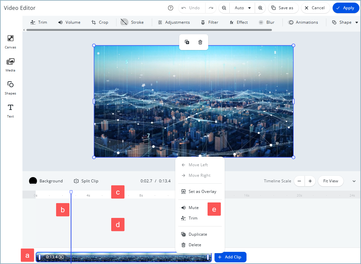This screenshot has width=361, height=264.
Task: Click the Add Clip button
Action: [230, 257]
